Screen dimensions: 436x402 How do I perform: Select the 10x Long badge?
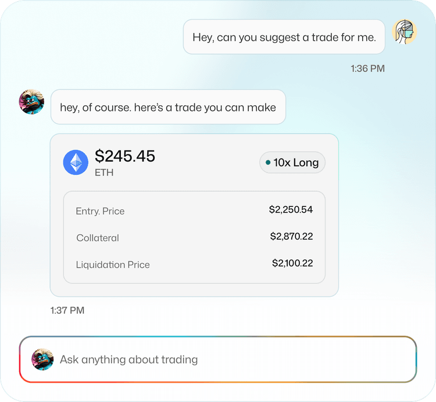pos(292,163)
